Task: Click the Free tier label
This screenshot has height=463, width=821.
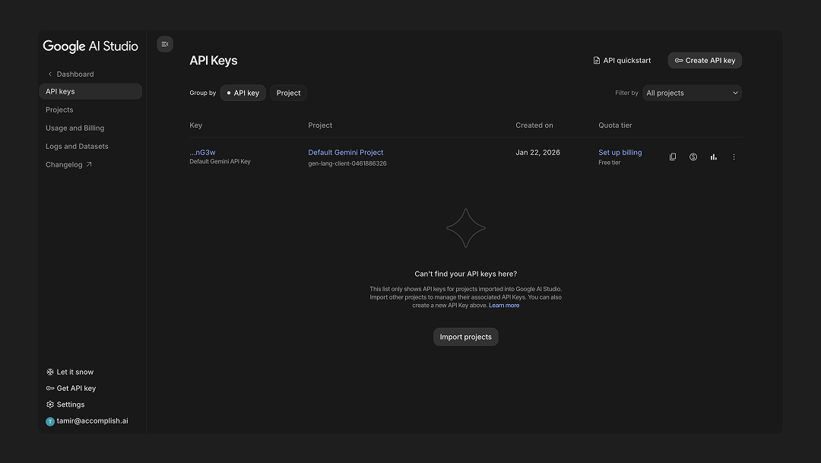Action: tap(610, 163)
